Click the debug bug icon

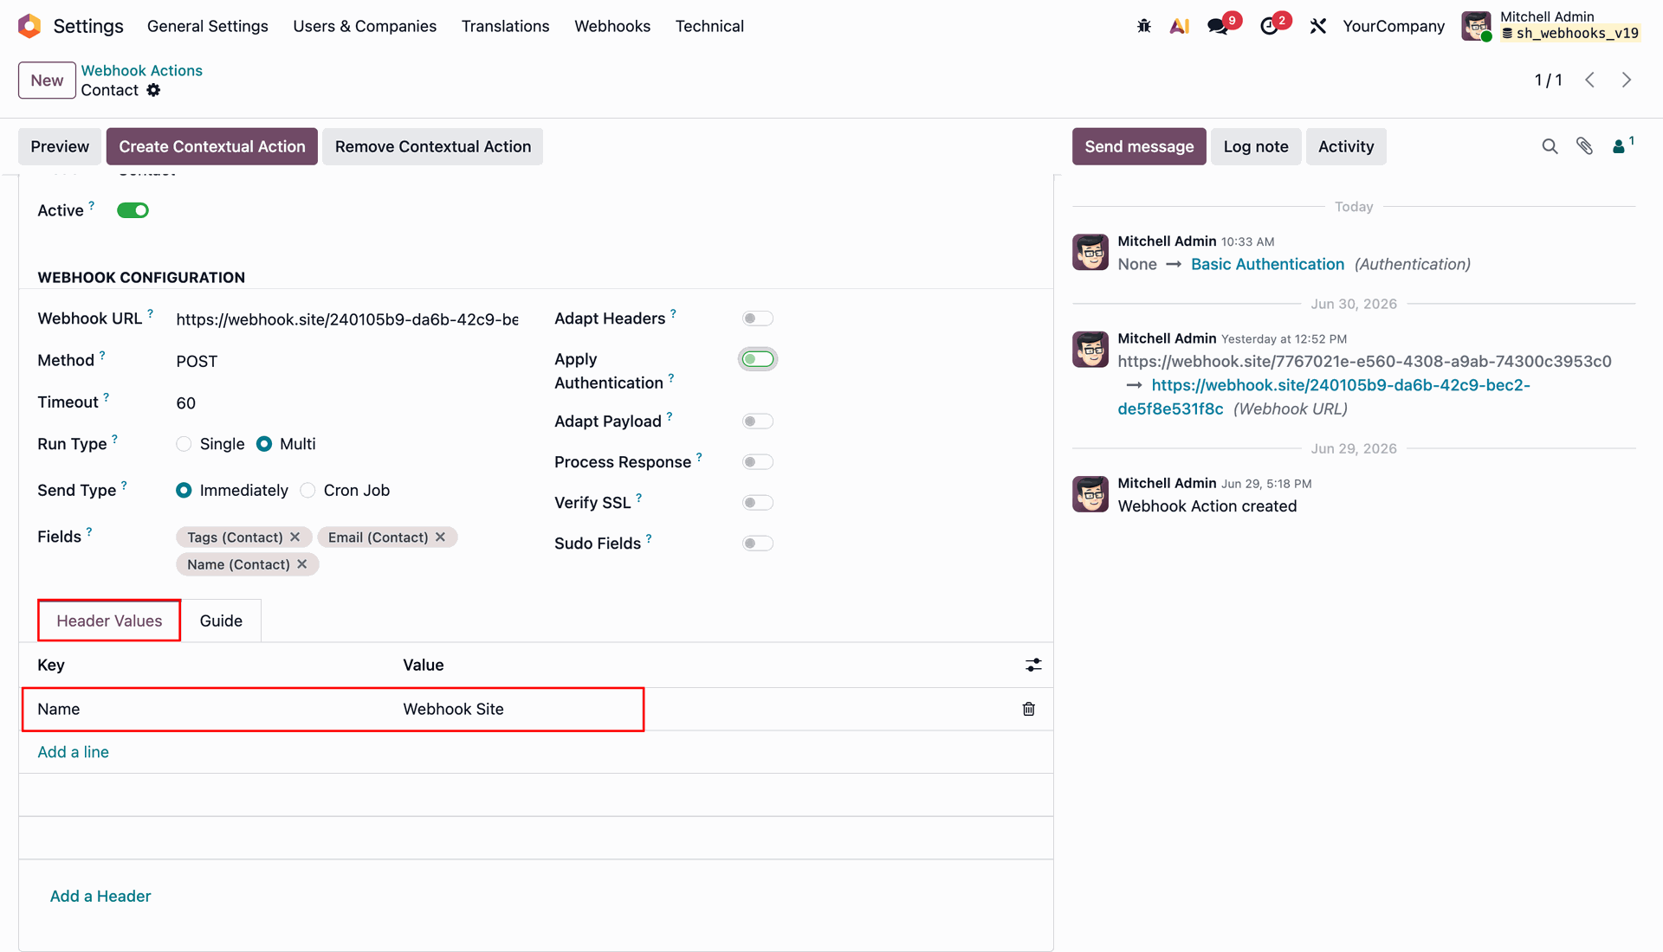[x=1144, y=26]
